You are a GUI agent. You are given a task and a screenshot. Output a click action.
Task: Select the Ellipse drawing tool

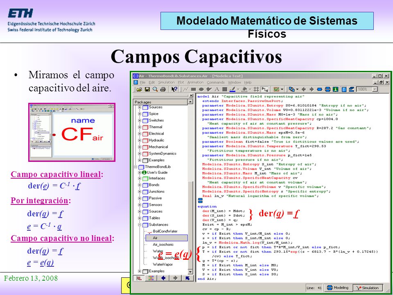point(201,89)
